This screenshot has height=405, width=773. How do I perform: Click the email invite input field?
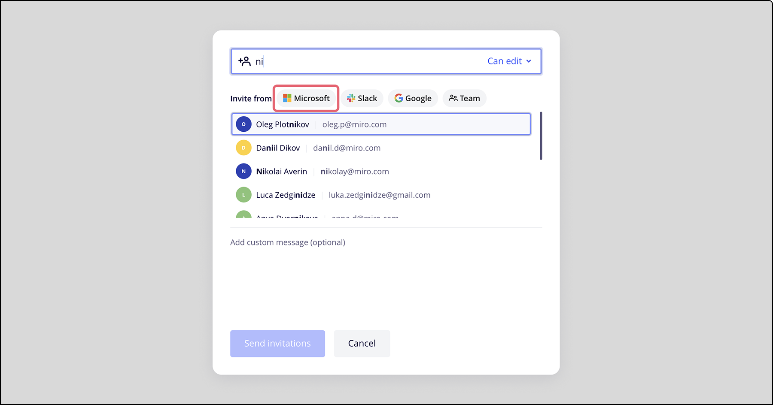[x=369, y=61]
